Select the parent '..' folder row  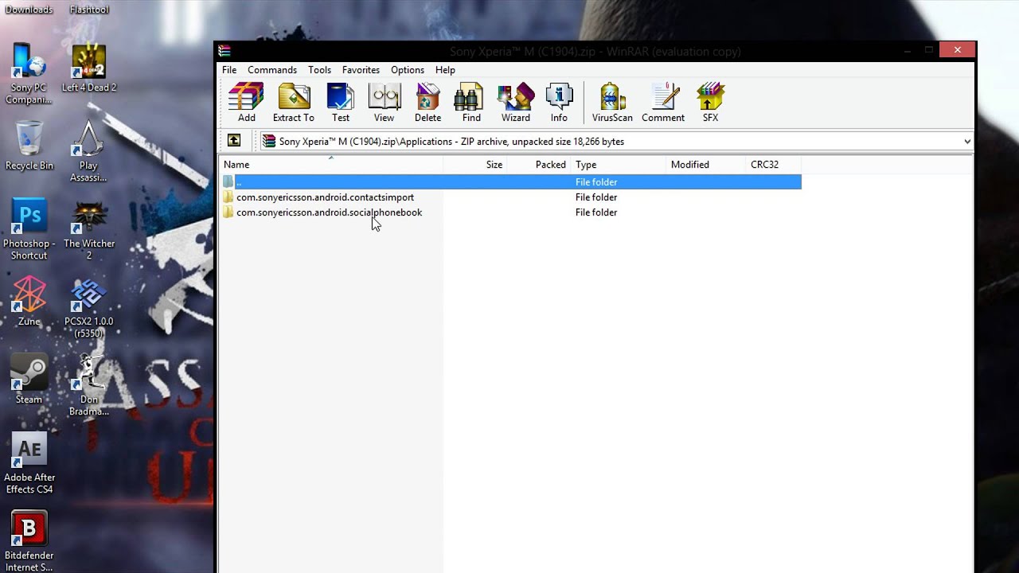(511, 182)
